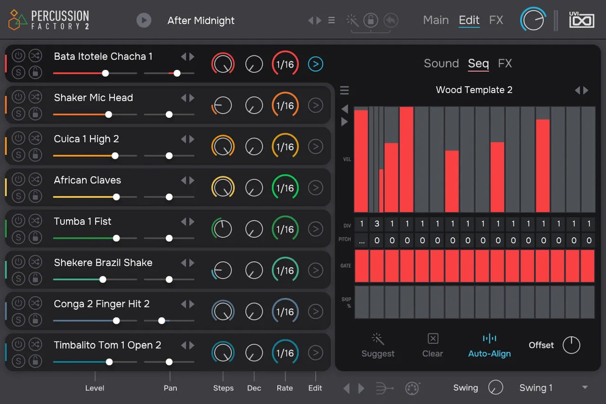This screenshot has height=404, width=606.
Task: Adjust the Timbalito Tom 1 Open 2 level slider
Action: pyautogui.click(x=109, y=362)
